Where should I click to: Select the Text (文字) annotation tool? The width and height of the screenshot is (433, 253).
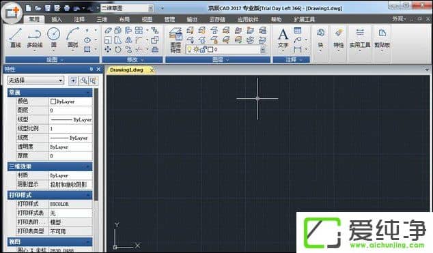point(283,39)
